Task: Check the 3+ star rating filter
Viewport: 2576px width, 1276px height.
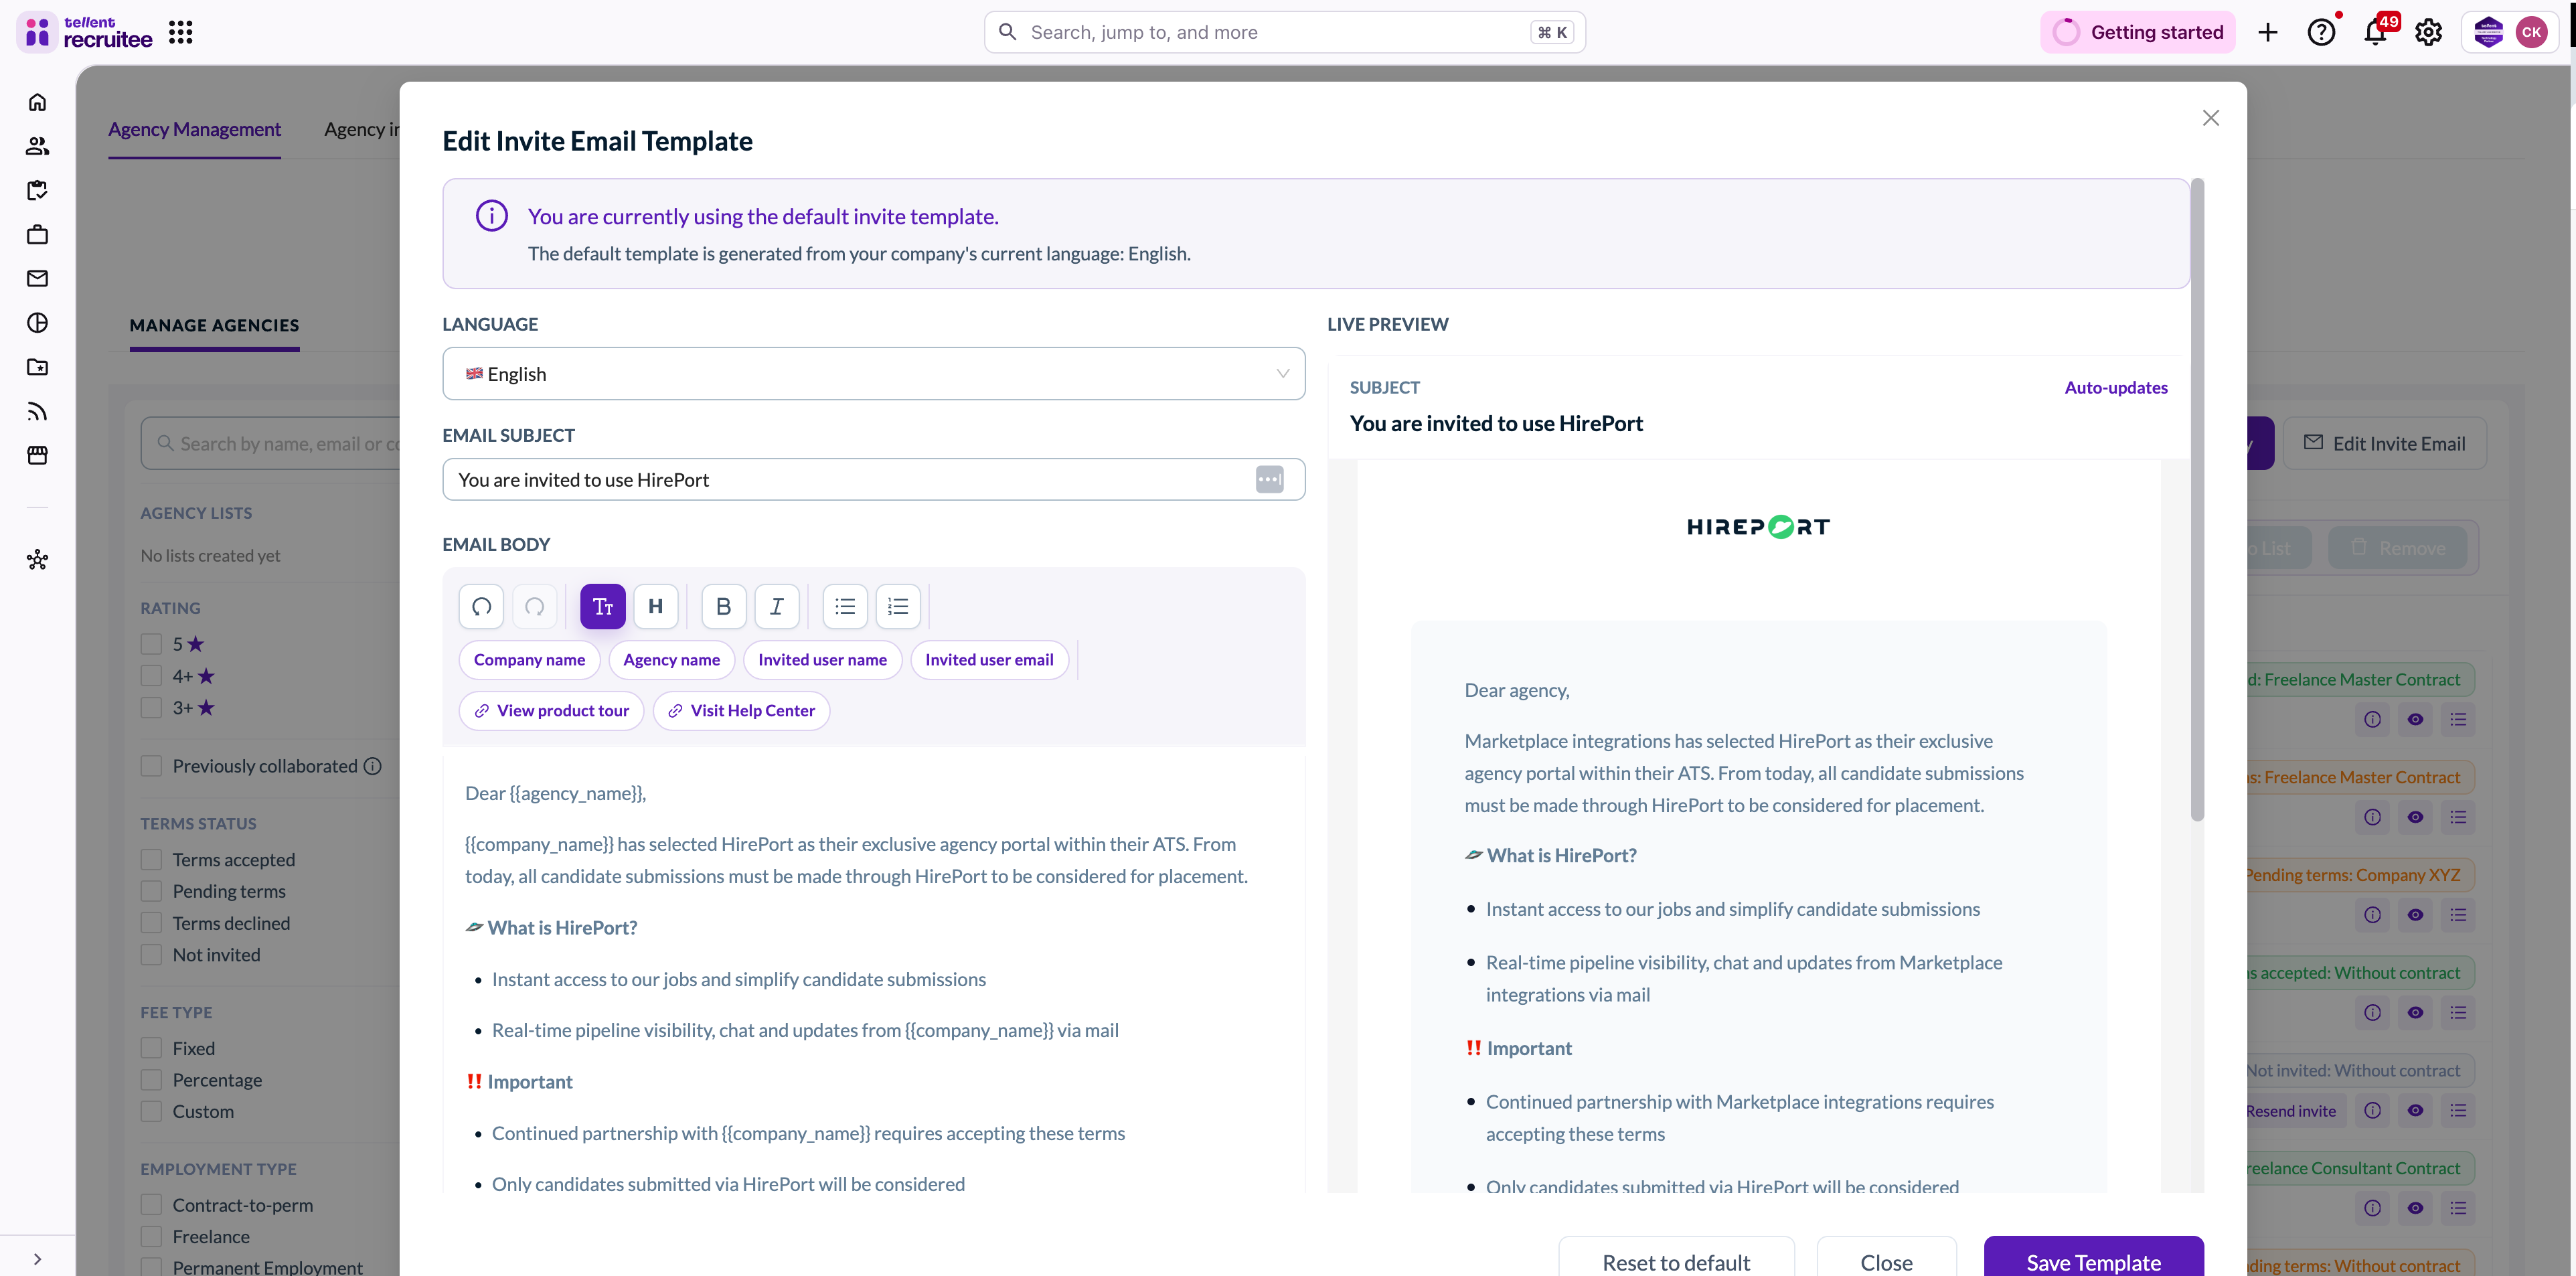Action: (151, 708)
